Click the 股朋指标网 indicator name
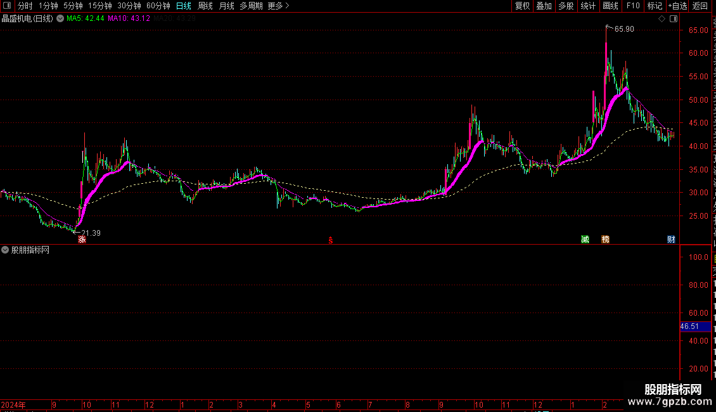 tap(30, 250)
